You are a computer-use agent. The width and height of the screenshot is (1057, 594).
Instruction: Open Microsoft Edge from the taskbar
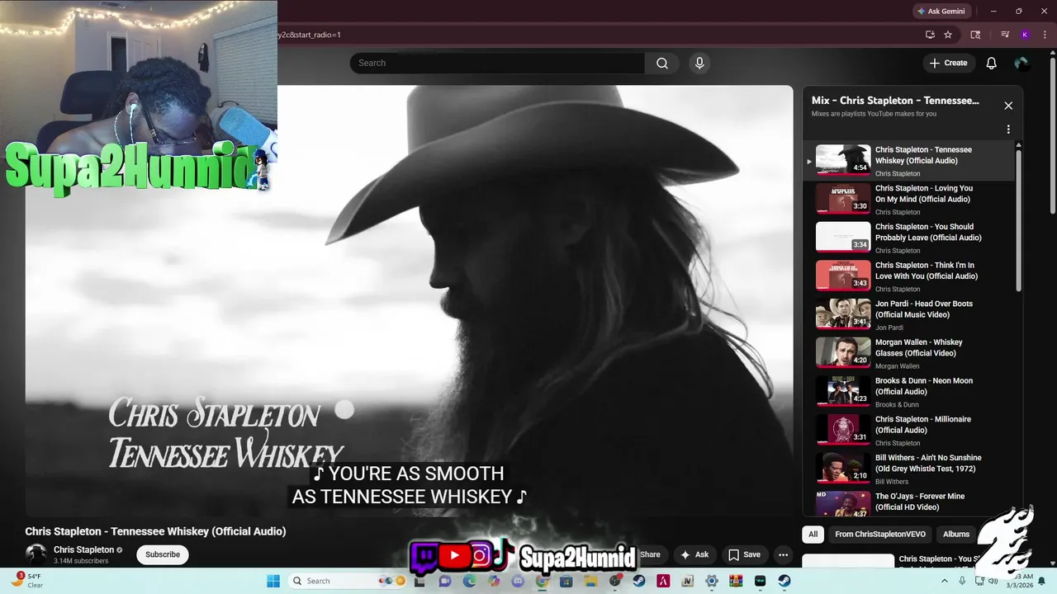coord(470,581)
